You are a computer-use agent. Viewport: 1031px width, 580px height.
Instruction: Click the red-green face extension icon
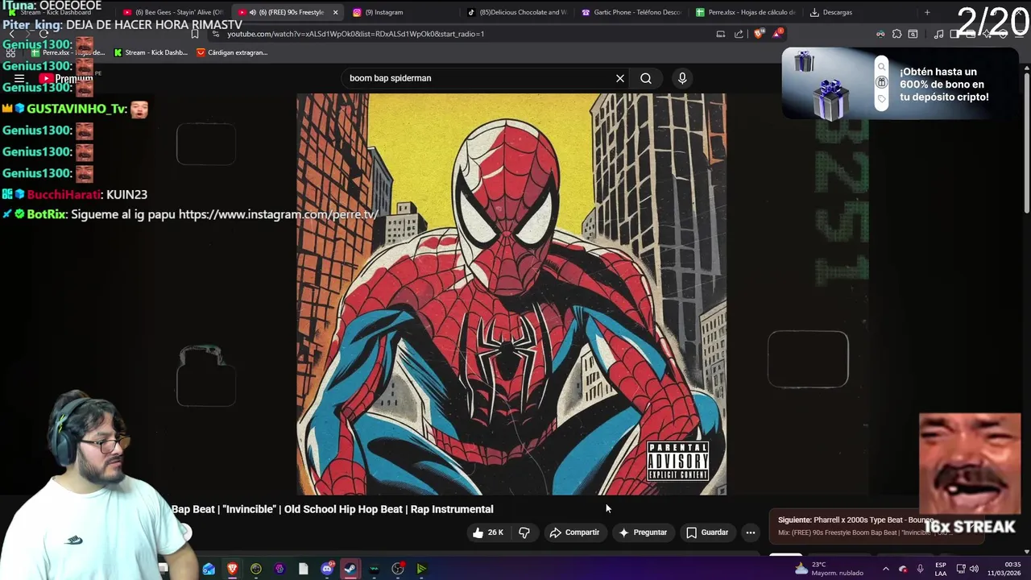point(880,34)
